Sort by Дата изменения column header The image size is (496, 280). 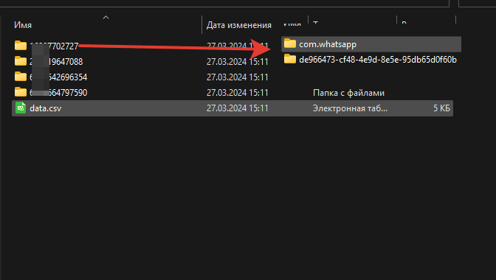pos(239,25)
